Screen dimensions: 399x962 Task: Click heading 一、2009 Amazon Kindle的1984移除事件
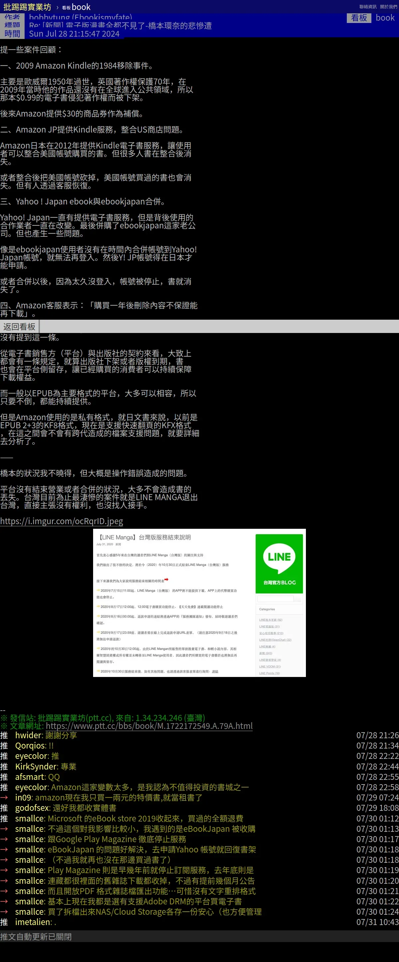[x=76, y=66]
